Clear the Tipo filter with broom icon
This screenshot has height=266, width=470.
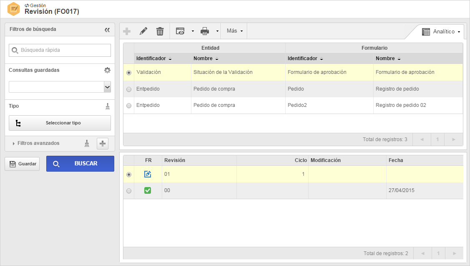click(x=108, y=106)
